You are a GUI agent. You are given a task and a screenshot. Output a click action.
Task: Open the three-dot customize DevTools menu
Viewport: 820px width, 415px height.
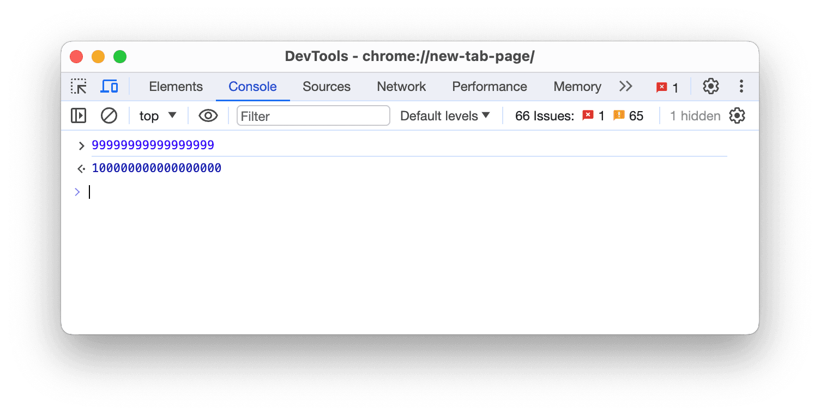point(741,87)
